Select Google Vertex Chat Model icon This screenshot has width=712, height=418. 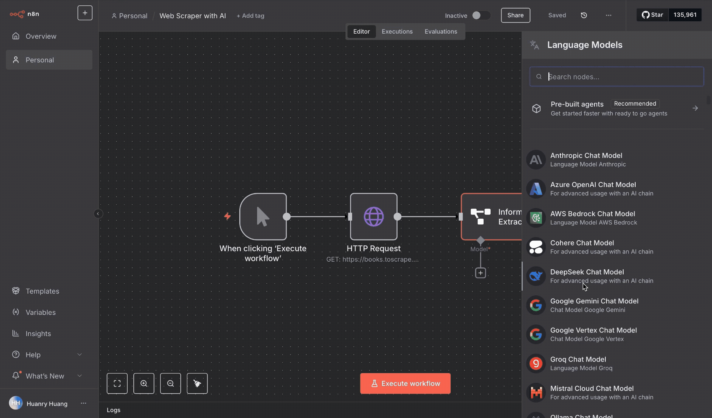click(x=536, y=334)
